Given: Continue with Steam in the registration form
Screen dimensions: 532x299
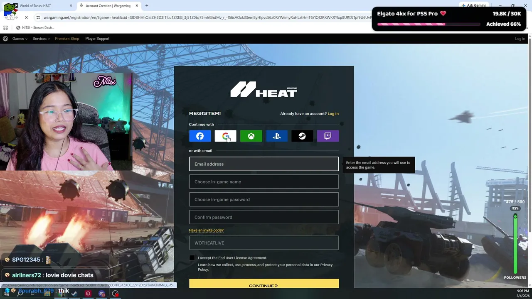Looking at the screenshot, I should pyautogui.click(x=302, y=136).
